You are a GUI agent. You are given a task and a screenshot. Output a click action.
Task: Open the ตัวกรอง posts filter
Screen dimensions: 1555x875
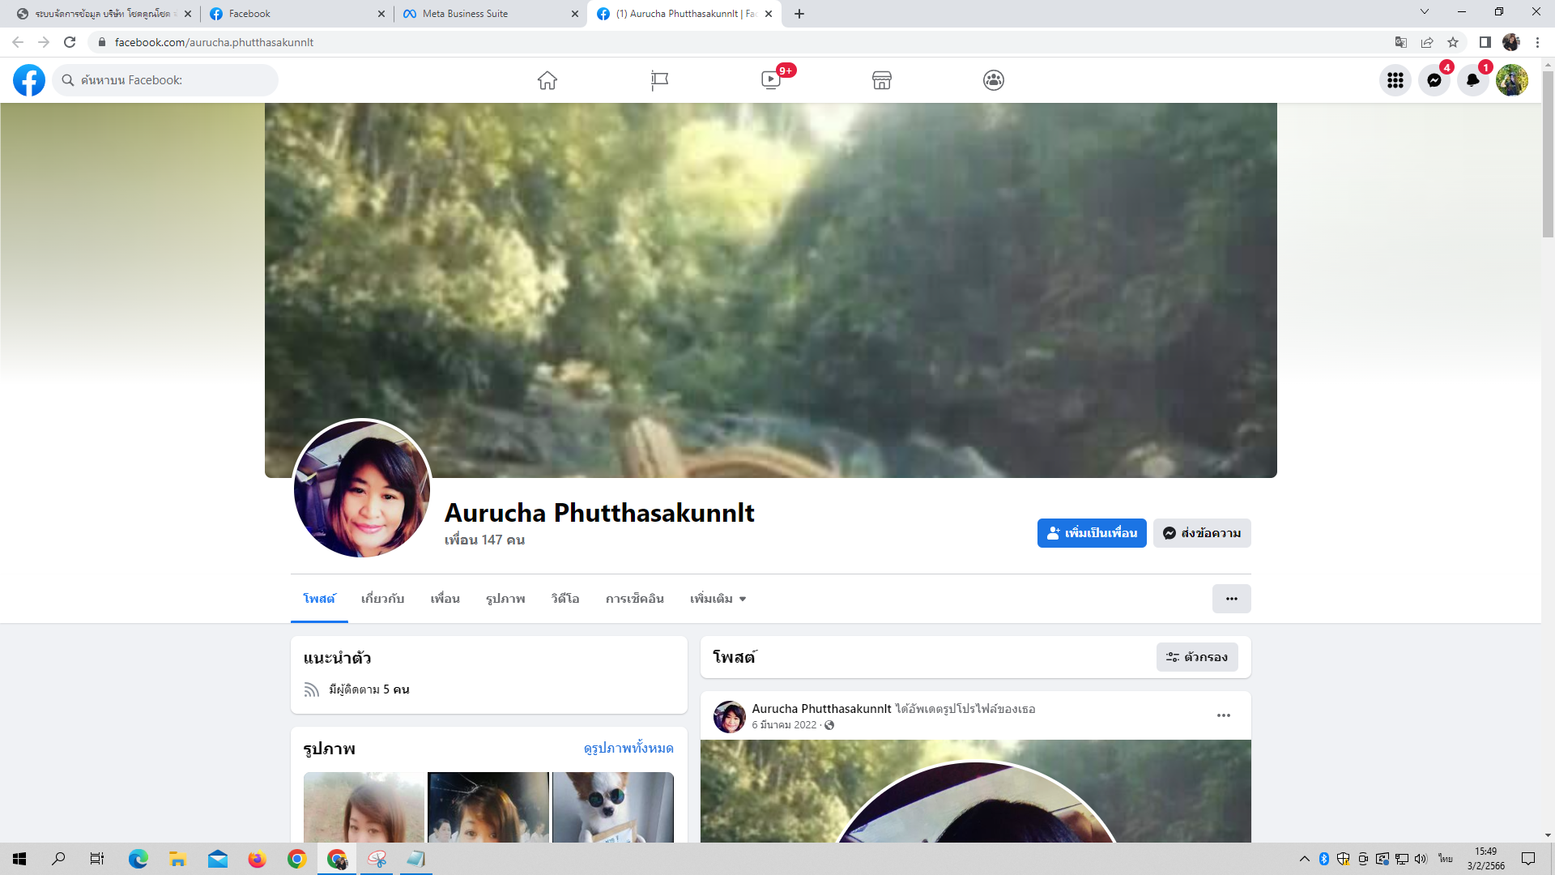1197,657
